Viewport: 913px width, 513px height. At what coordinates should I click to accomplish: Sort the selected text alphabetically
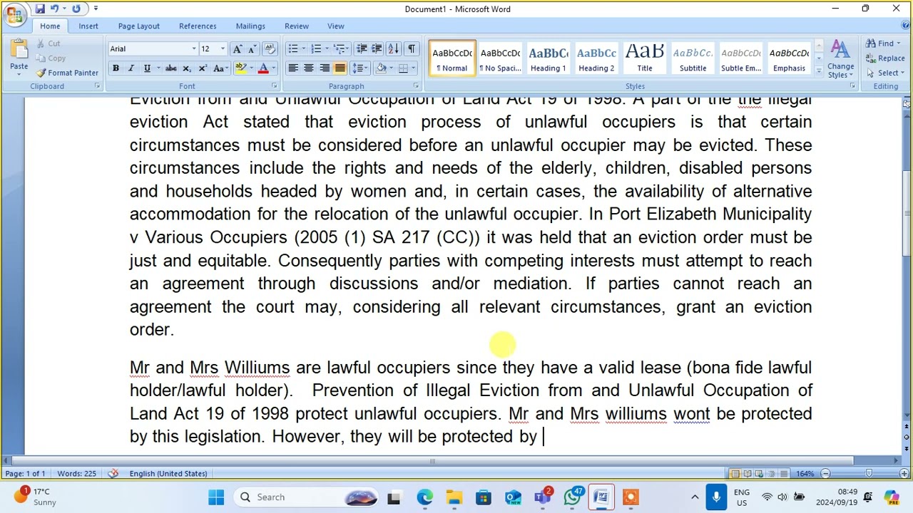click(394, 48)
